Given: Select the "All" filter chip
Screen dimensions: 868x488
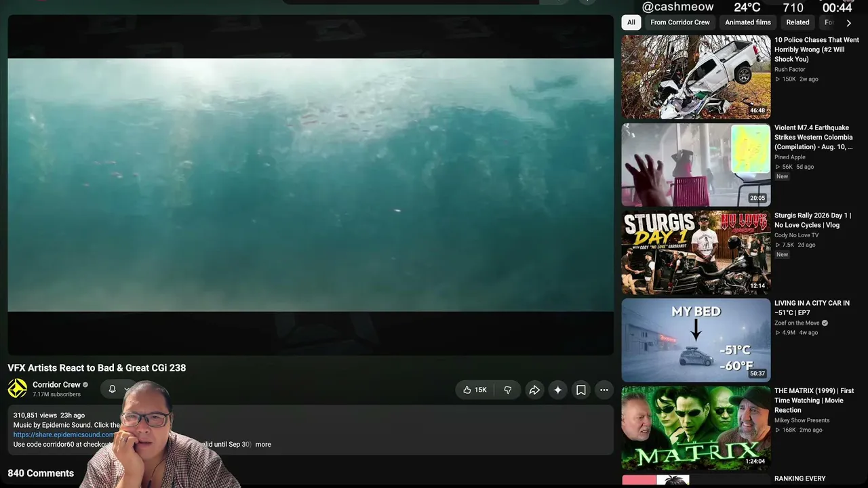Looking at the screenshot, I should [631, 22].
